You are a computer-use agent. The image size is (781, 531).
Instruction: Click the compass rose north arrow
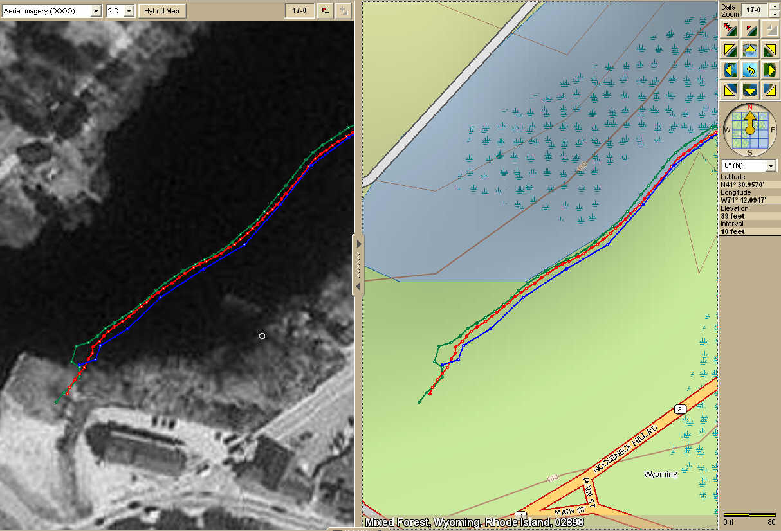[x=749, y=122]
